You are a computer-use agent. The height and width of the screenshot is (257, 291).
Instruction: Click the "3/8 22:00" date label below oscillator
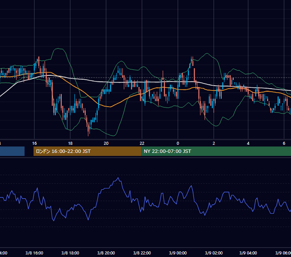click(142, 253)
